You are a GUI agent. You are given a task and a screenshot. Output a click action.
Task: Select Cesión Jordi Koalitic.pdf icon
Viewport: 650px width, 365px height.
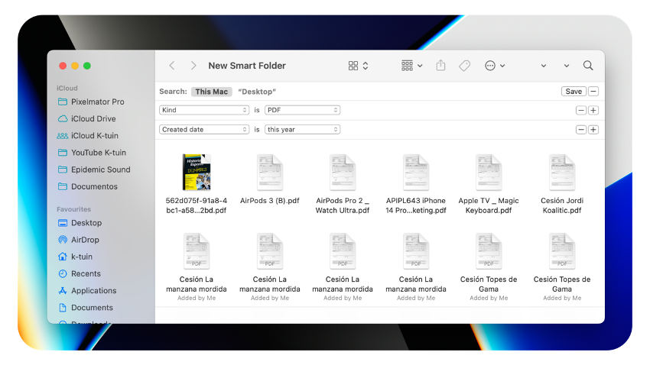point(562,172)
